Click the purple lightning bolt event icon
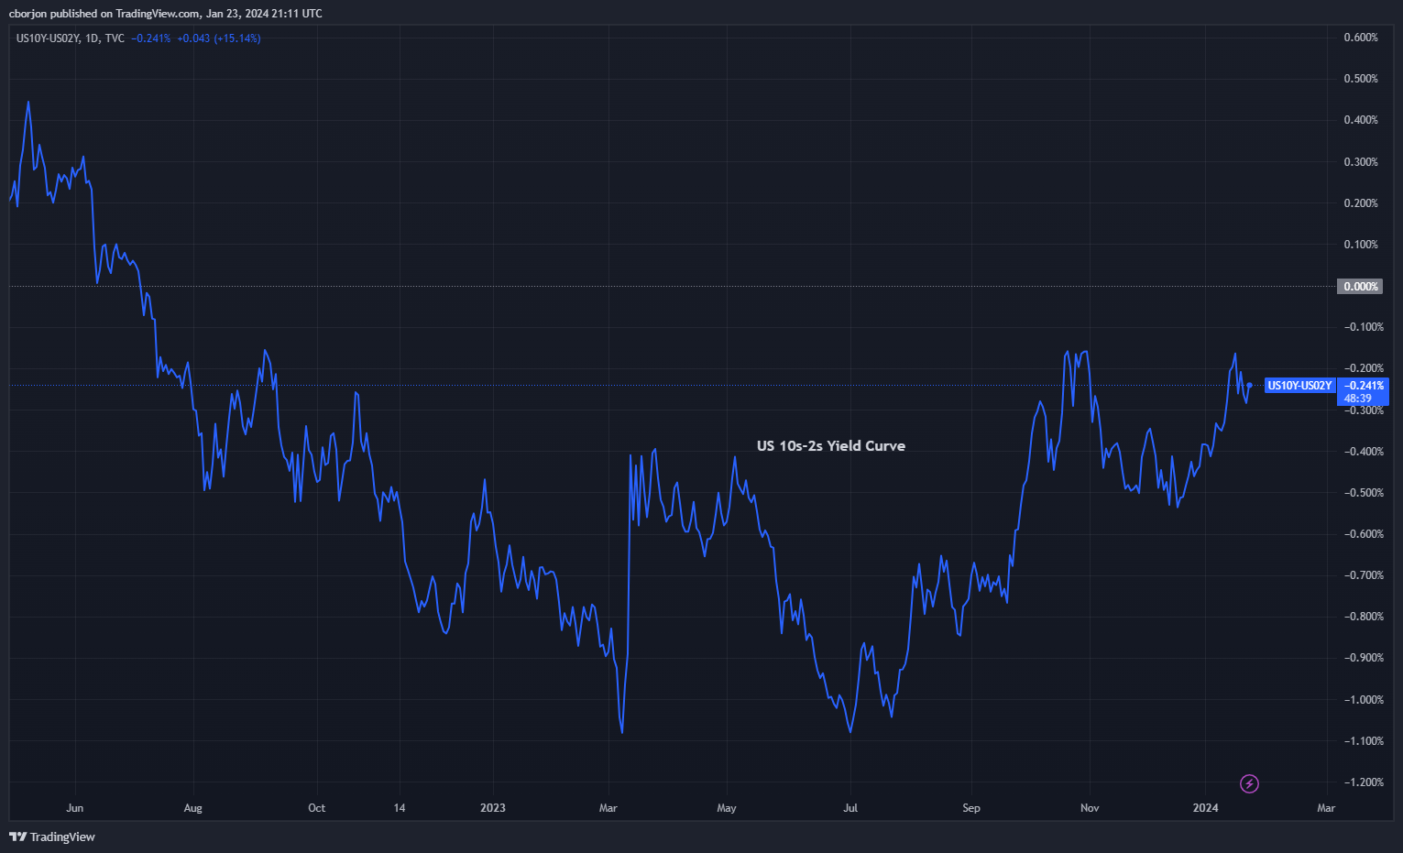1403x853 pixels. (1249, 783)
